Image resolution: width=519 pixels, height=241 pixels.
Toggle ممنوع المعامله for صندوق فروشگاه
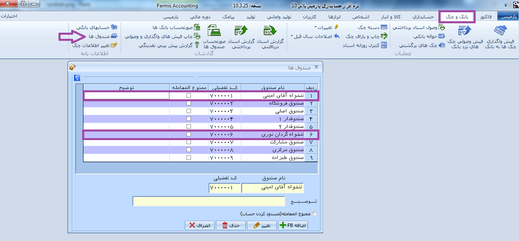click(x=189, y=103)
